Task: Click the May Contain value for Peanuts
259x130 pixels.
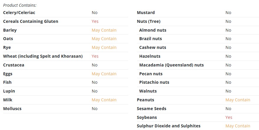Action: [x=238, y=100]
